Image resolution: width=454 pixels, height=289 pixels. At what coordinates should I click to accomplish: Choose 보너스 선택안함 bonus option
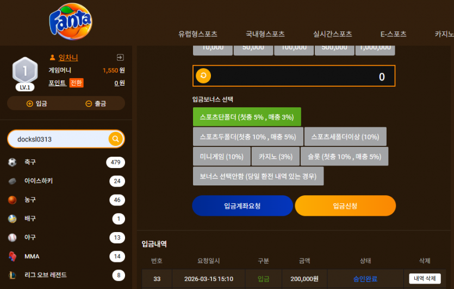pos(258,176)
